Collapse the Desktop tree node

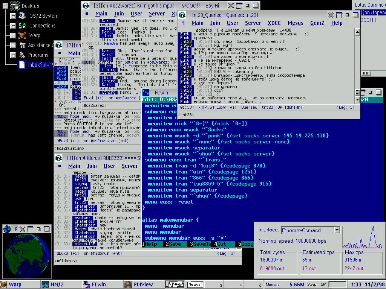[x=5, y=6]
